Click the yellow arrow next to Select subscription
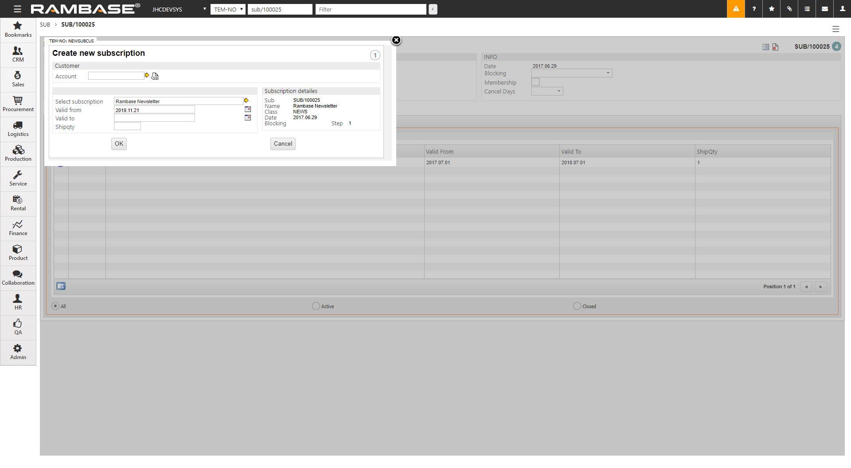 (x=246, y=101)
